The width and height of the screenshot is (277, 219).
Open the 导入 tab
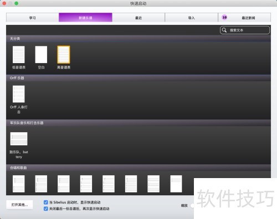(192, 18)
